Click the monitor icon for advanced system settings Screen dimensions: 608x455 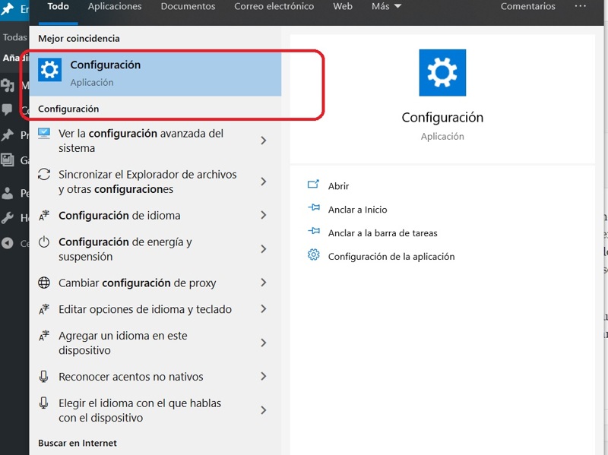coord(45,134)
